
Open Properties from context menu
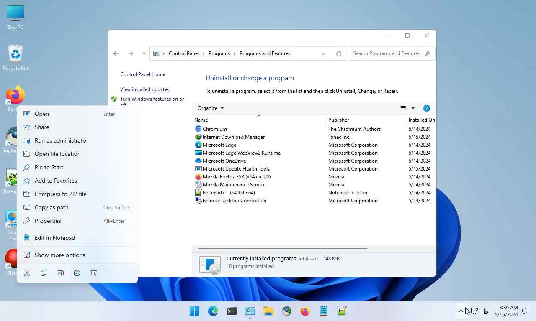click(77, 221)
